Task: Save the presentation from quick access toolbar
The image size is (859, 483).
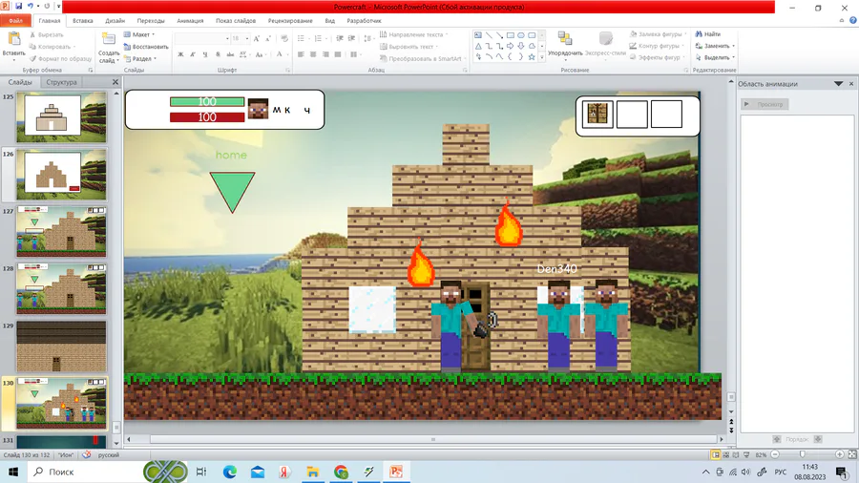Action: [19, 6]
